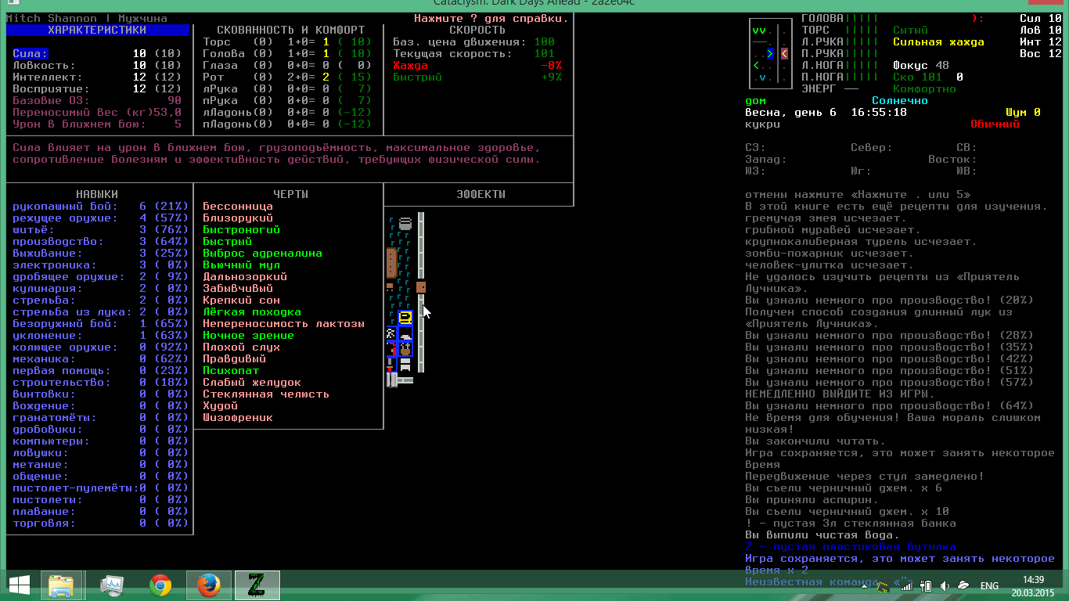Click the 'Шум 0' noise indicator
This screenshot has width=1069, height=601.
1024,113
